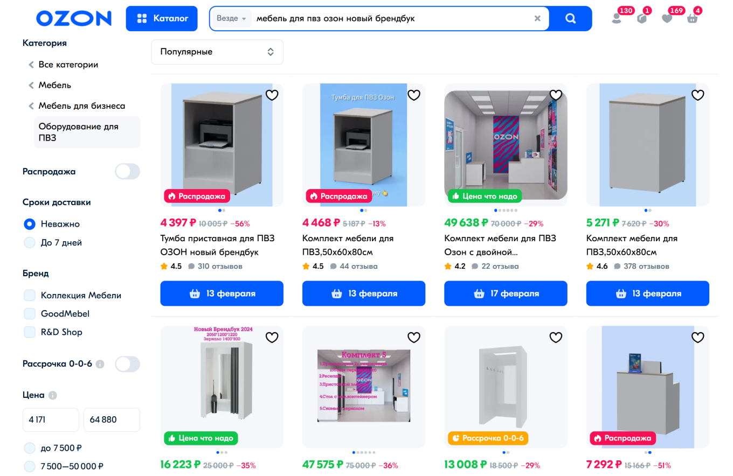Favorite the 49 638 ₽ Комплект product
The height and width of the screenshot is (476, 733).
[556, 95]
